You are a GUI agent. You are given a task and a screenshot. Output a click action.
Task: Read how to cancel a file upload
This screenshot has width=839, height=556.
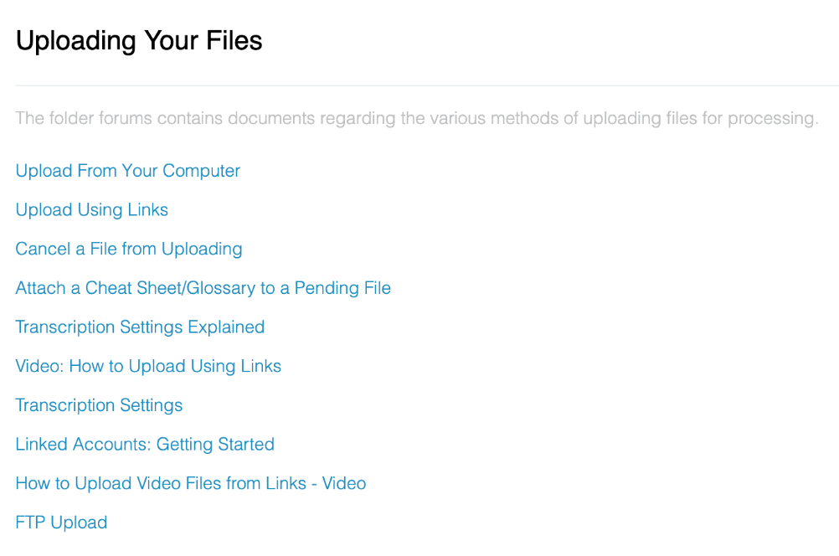[x=128, y=249]
